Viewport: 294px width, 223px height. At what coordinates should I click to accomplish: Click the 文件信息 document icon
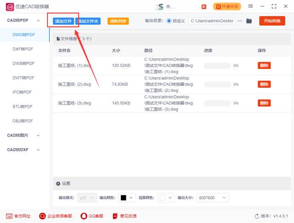[58, 39]
